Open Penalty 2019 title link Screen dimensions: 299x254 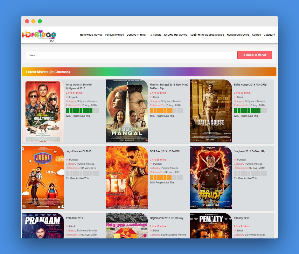(242, 218)
